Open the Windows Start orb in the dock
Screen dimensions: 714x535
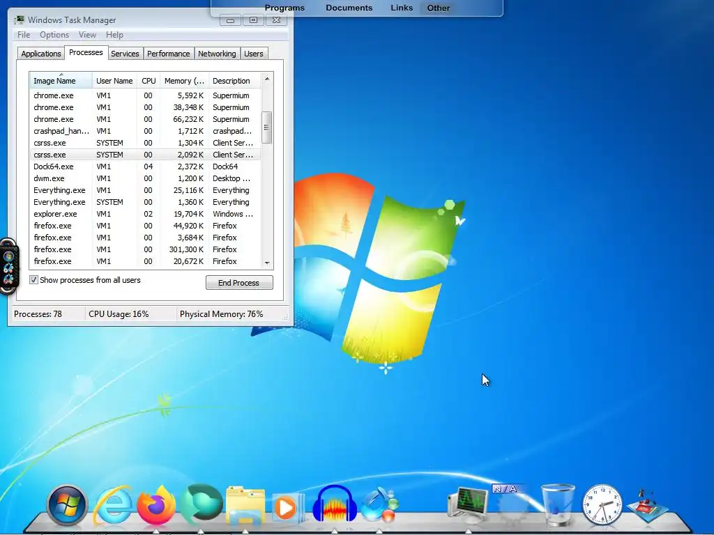67,506
